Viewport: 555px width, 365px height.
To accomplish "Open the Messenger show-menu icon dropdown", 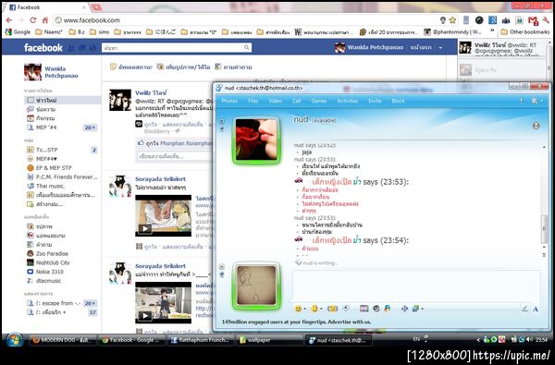I will point(536,101).
